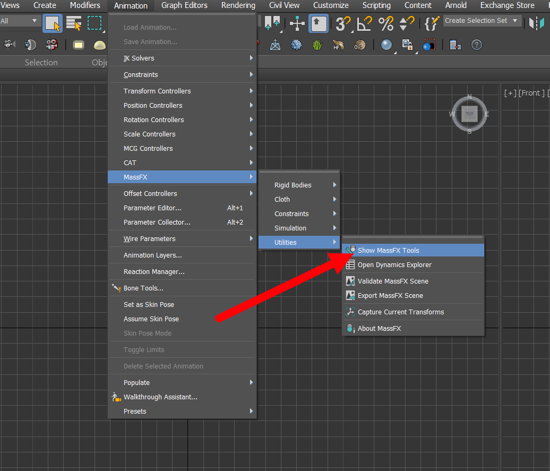Click the Ox hair ball icon

[x=360, y=45]
